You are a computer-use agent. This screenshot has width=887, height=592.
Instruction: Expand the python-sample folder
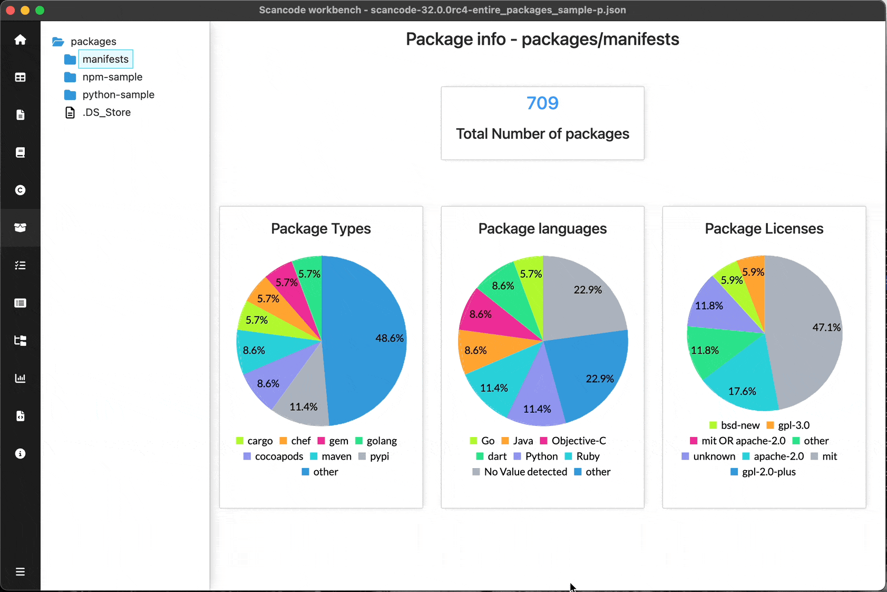pos(118,95)
